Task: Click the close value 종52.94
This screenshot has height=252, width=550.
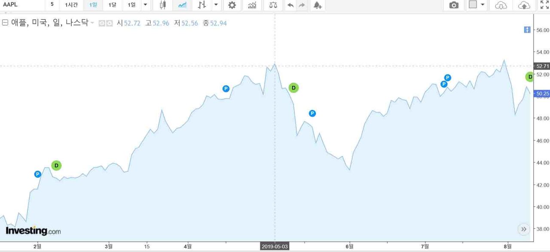Action: 215,23
